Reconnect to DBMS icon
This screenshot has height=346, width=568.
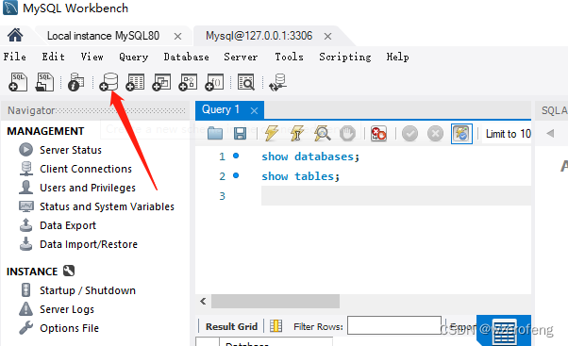point(277,82)
